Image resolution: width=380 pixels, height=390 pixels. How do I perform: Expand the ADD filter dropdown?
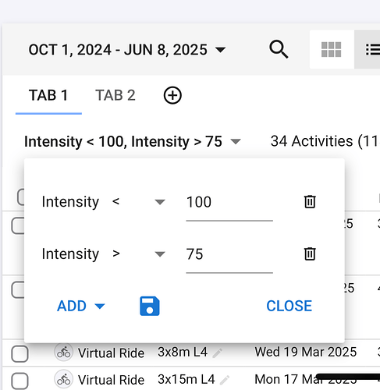(81, 306)
